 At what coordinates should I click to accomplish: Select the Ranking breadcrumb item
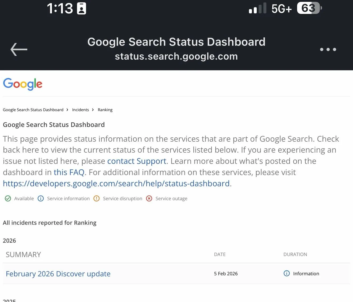point(105,110)
